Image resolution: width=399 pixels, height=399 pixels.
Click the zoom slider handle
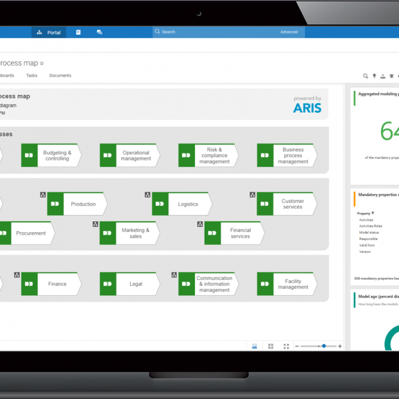point(324,346)
